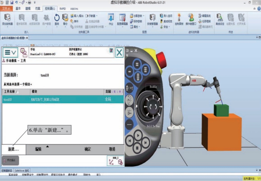Expand the Properties (属性) dropdown
The height and width of the screenshot is (181, 261).
coord(139,27)
